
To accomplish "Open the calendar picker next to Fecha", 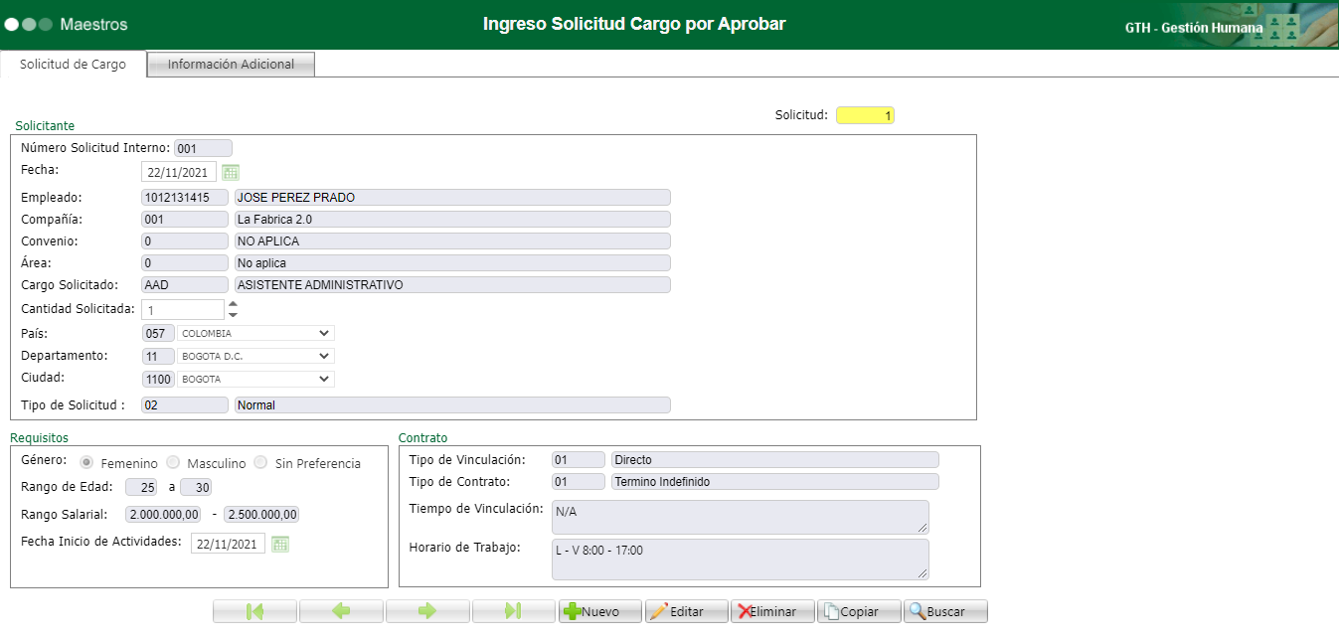I will pyautogui.click(x=230, y=171).
